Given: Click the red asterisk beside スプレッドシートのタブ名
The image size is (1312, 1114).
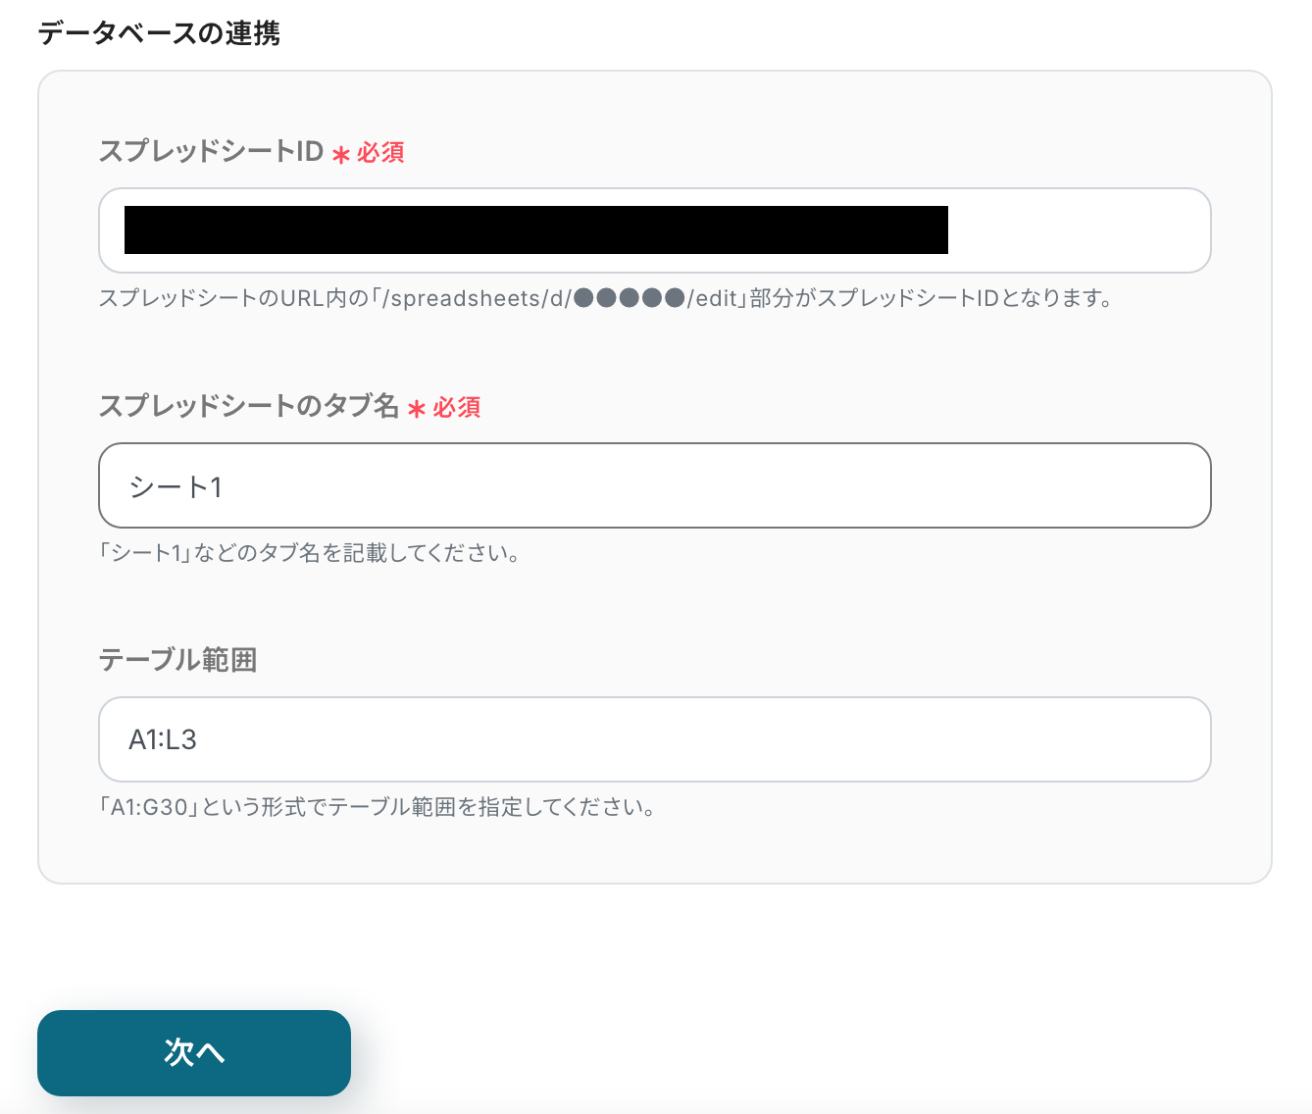Looking at the screenshot, I should pyautogui.click(x=417, y=409).
